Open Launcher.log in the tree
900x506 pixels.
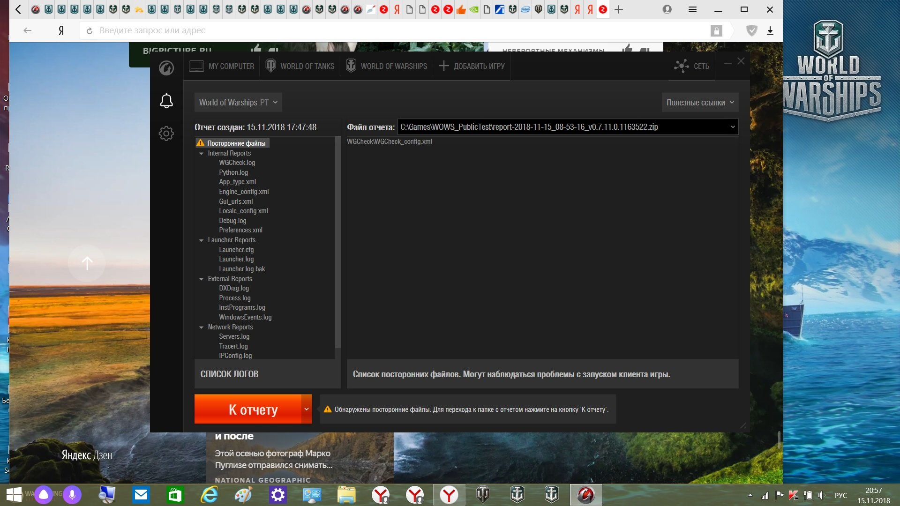tap(236, 259)
